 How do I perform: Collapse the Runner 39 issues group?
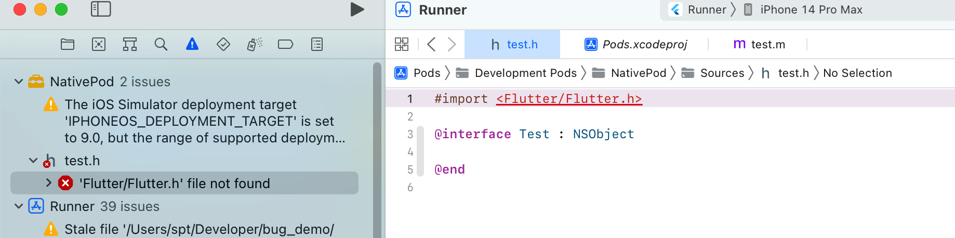(19, 206)
